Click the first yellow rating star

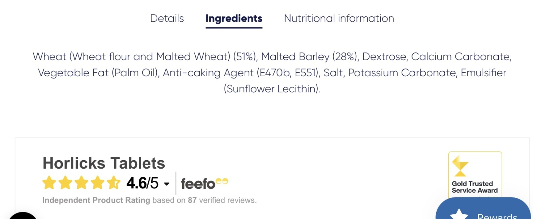click(49, 183)
